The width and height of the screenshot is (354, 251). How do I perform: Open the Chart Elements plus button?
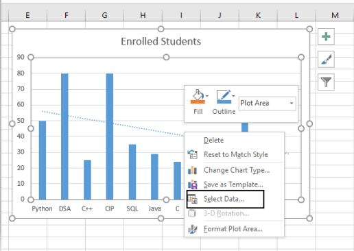point(326,36)
